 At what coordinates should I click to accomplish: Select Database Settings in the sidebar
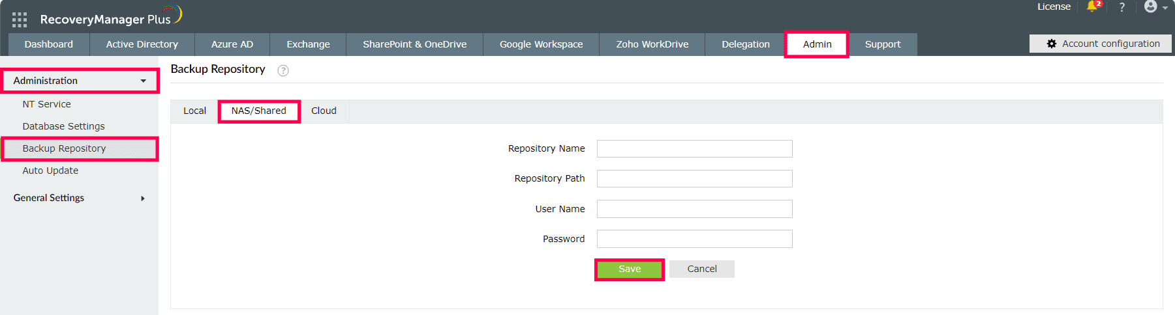coord(63,126)
